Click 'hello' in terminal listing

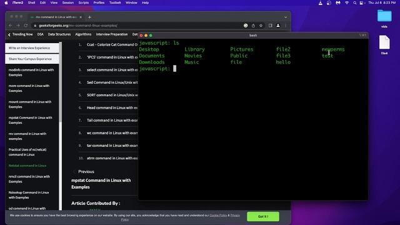283,62
